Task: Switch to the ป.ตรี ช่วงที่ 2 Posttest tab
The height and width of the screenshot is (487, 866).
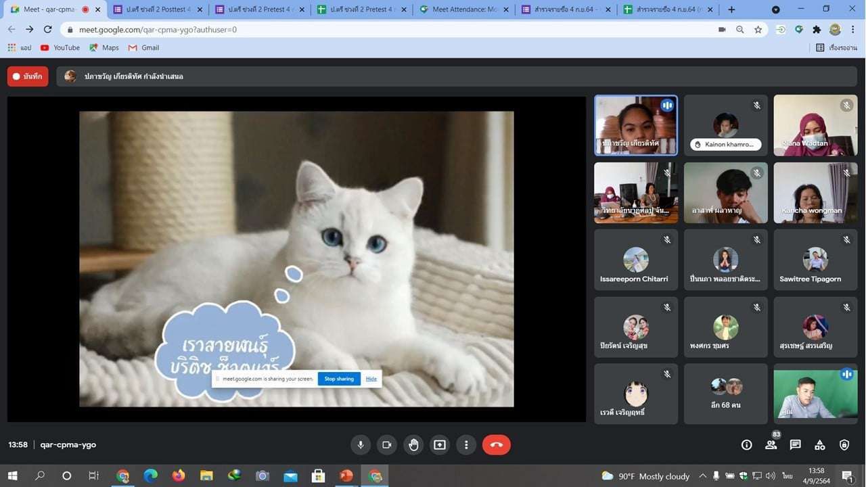Action: click(157, 9)
